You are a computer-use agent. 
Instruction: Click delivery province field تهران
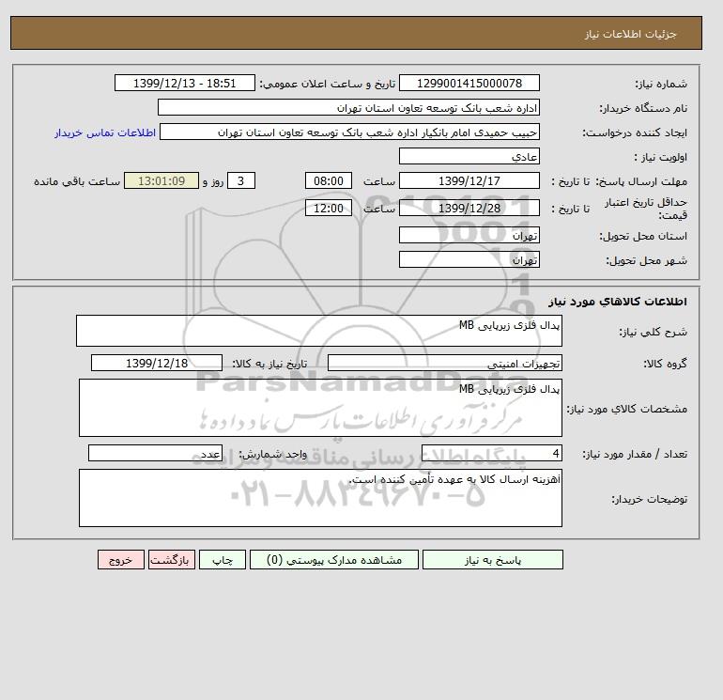point(469,235)
